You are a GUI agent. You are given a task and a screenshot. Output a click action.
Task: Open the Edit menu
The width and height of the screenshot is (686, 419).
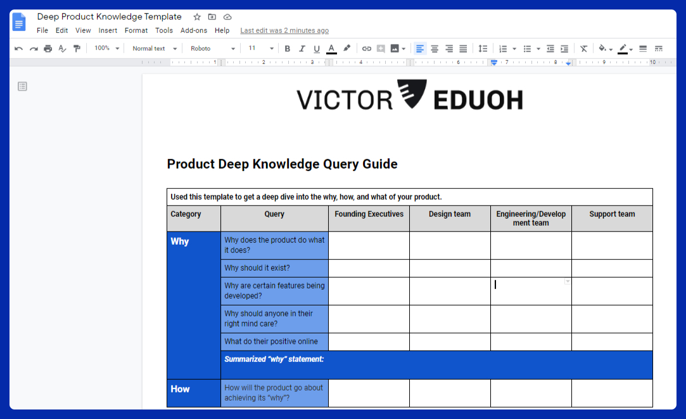point(61,30)
